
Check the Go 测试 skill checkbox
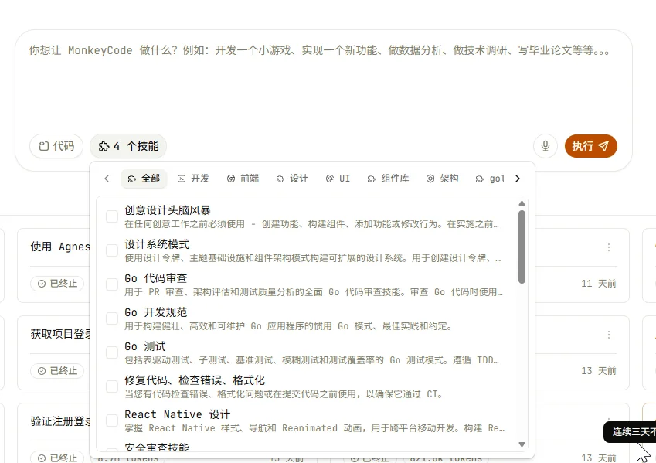[x=112, y=352]
